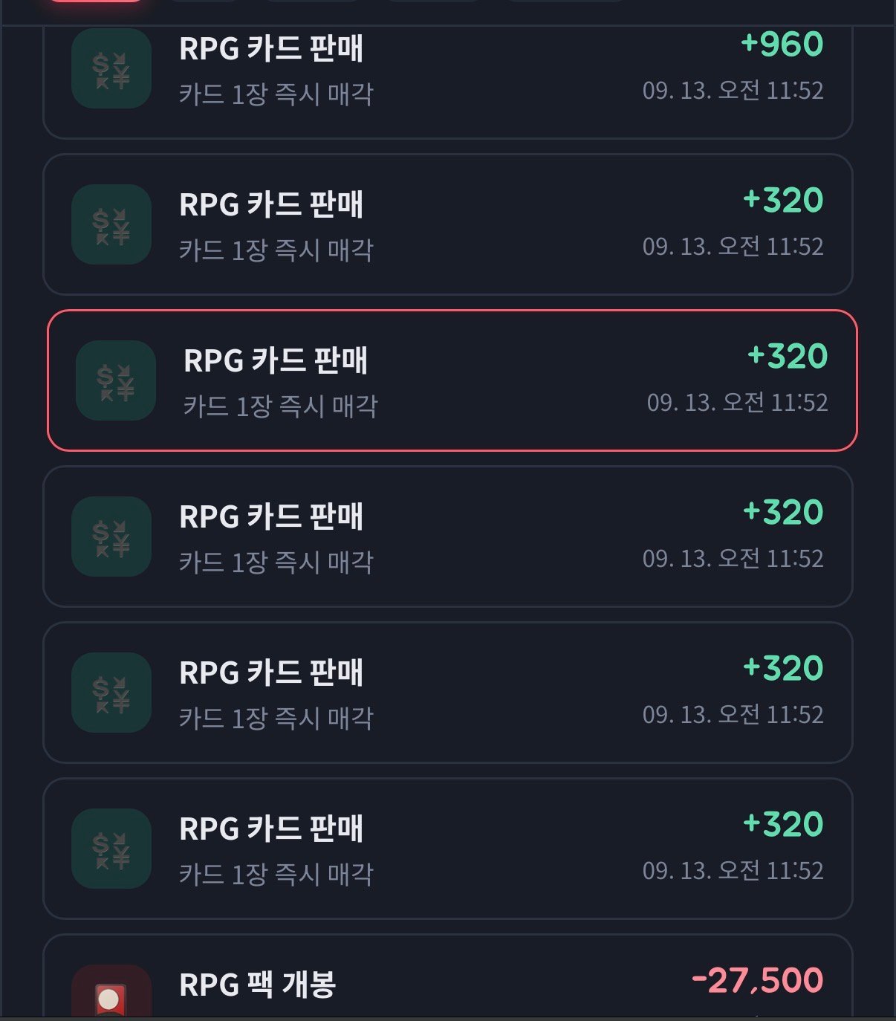Select the exchange icon just above RPG 팩 개봉
Viewport: 896px width, 1021px height.
111,849
